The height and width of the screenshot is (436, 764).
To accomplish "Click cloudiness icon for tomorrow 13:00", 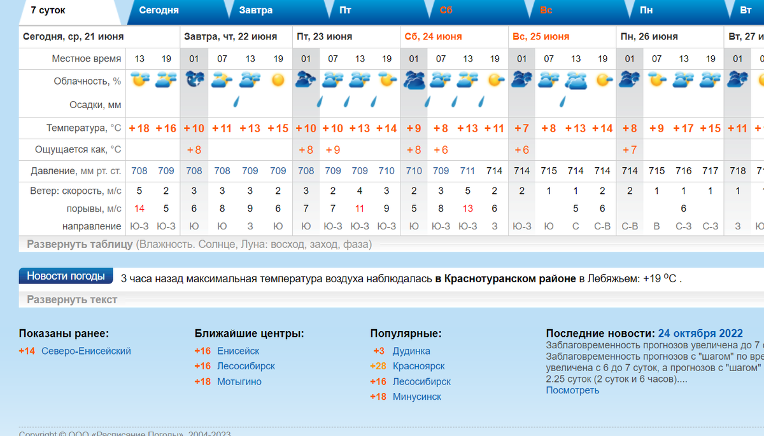I will pyautogui.click(x=250, y=80).
